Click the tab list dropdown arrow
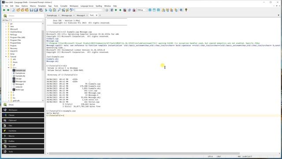This screenshot has width=282, height=159. [278, 15]
